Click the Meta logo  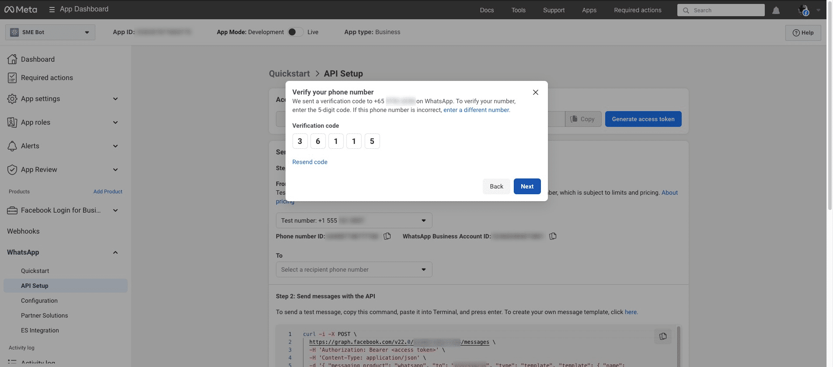[x=21, y=10]
